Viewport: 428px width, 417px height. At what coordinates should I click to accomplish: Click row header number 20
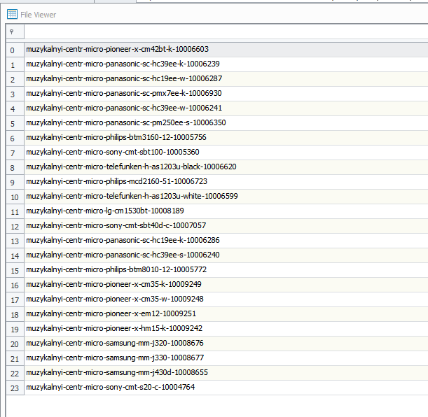click(x=15, y=344)
